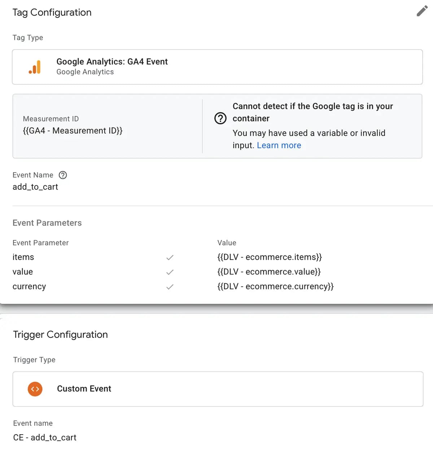Click the Measurement ID variable value
The height and width of the screenshot is (456, 433).
(73, 131)
